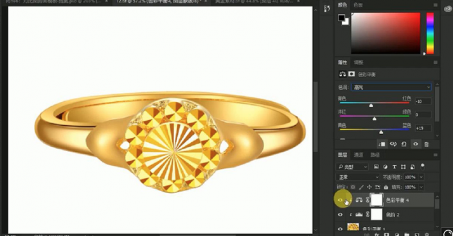Hide the 色彩平衡 4 layer
Viewport: 453px width, 236px height.
tap(340, 200)
